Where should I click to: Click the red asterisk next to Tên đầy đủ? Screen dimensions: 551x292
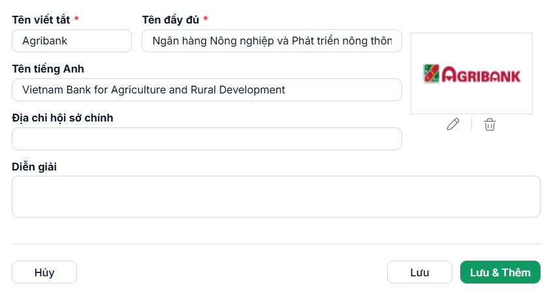pos(206,19)
